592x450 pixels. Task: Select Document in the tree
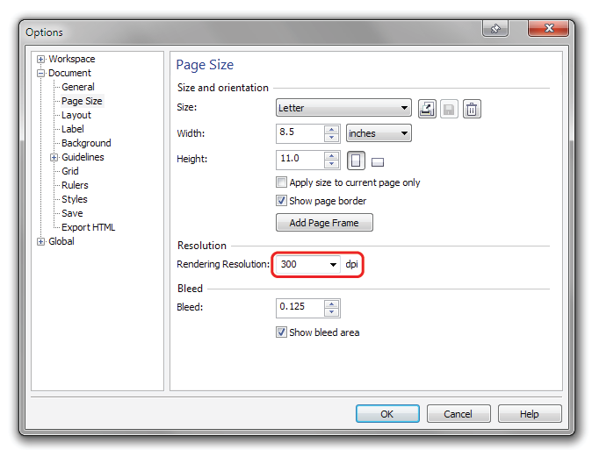[x=70, y=73]
